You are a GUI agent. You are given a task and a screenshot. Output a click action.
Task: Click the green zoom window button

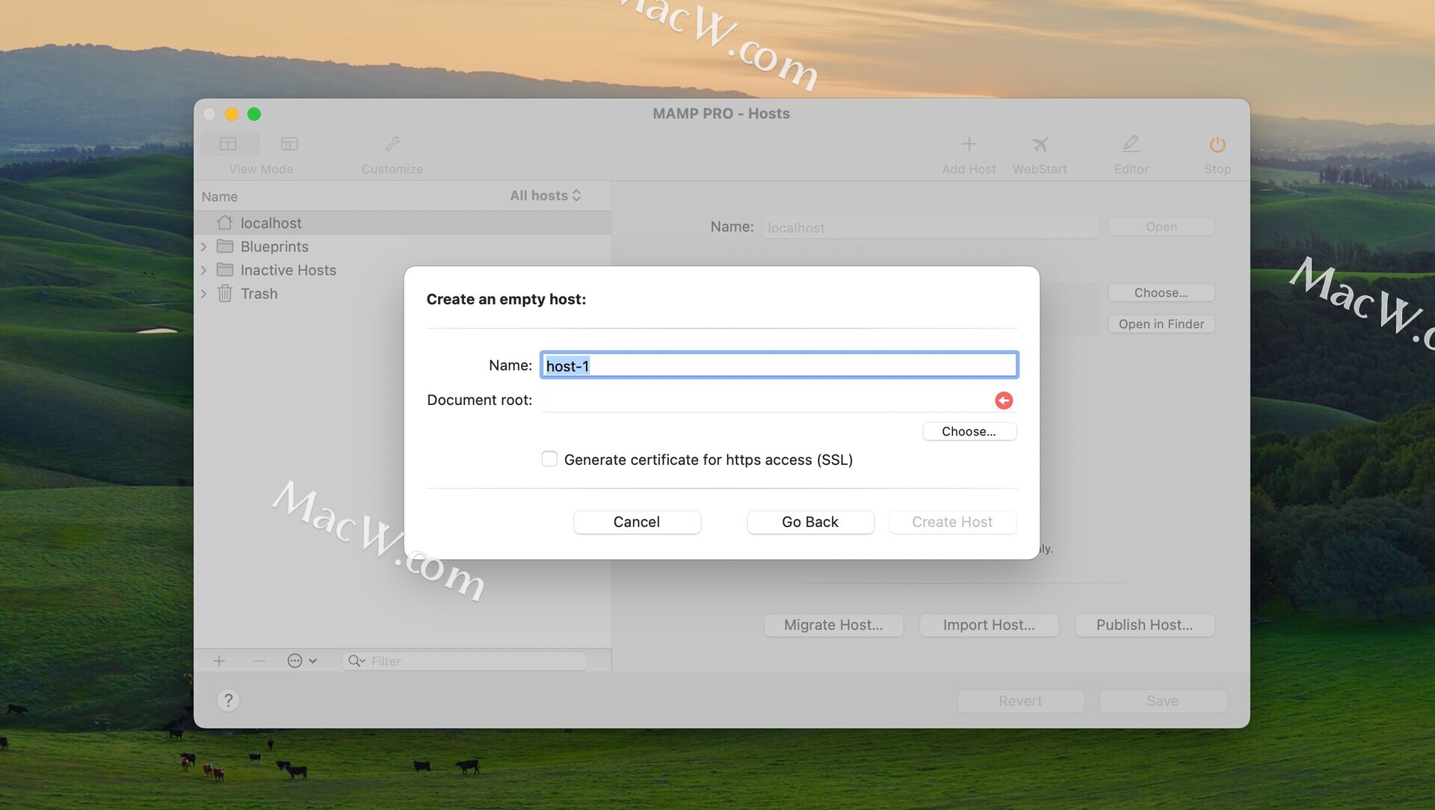pos(254,114)
